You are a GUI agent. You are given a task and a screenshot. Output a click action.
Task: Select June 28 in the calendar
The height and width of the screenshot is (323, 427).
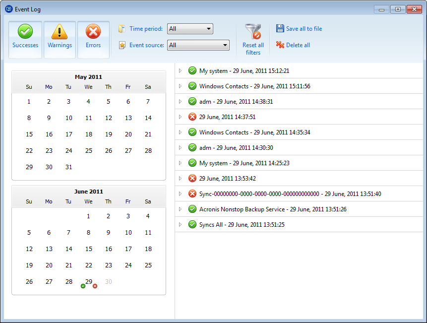(x=69, y=282)
